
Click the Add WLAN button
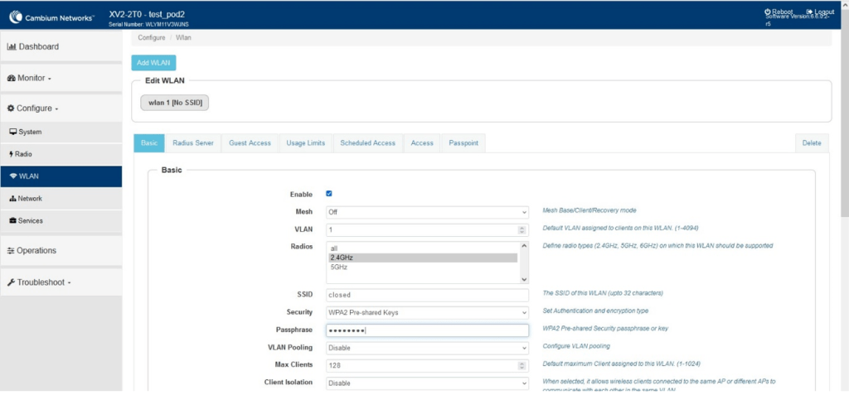point(153,63)
